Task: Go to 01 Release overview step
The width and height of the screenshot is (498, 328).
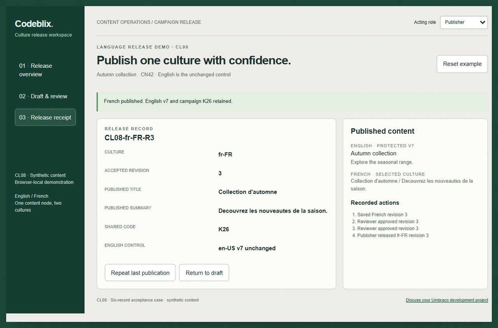Action: coord(45,70)
